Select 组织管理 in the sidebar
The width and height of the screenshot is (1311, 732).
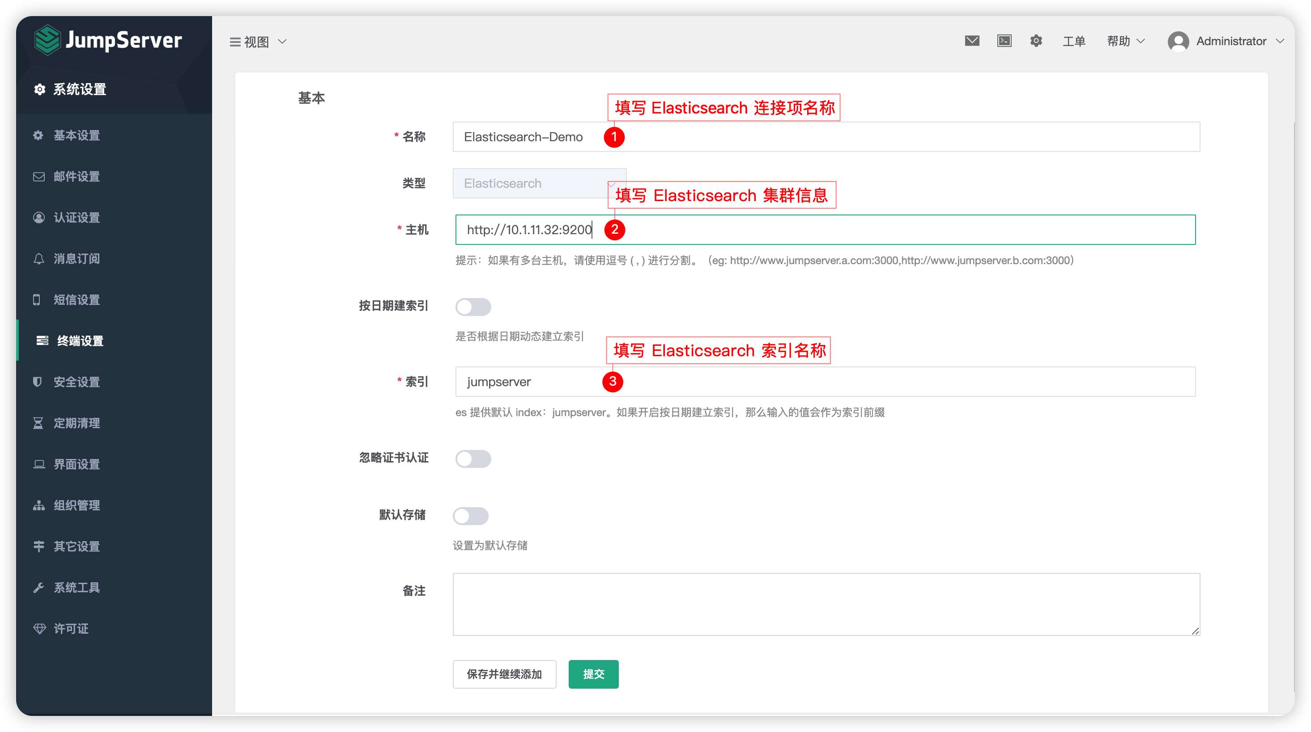tap(77, 505)
